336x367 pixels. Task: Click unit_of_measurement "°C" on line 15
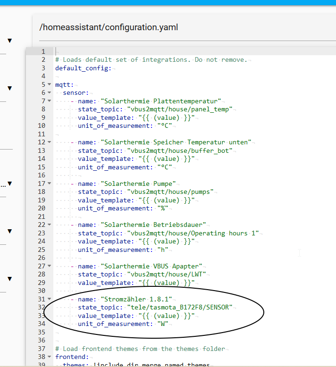pos(125,167)
